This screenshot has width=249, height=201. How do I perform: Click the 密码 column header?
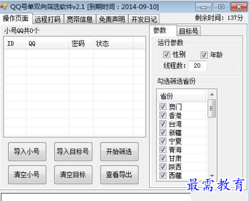tap(81, 43)
